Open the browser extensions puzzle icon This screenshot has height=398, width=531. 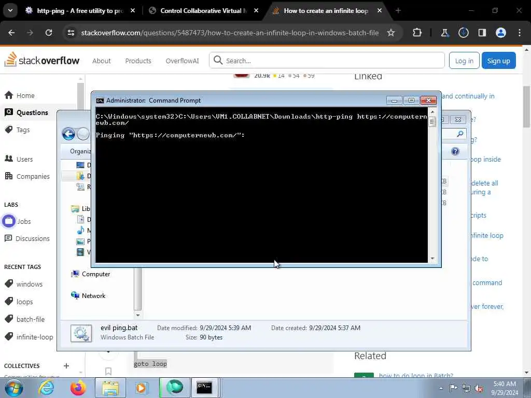tap(417, 33)
